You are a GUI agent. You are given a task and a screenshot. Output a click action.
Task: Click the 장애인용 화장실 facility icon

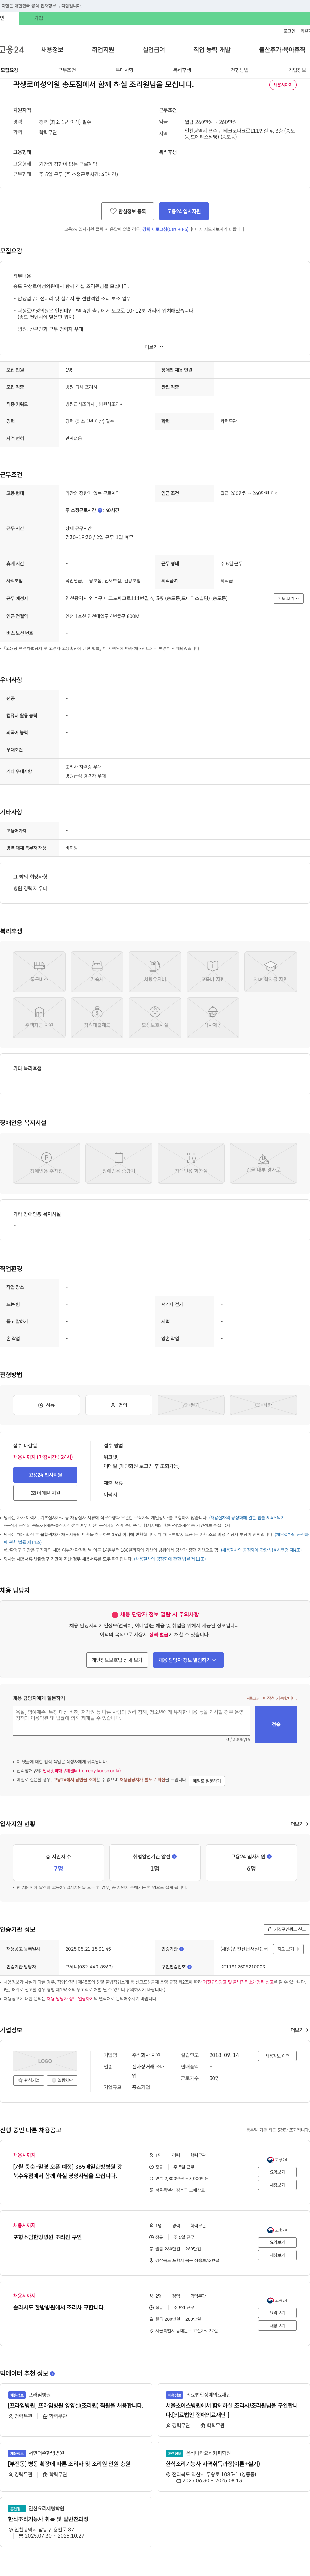(x=191, y=1163)
